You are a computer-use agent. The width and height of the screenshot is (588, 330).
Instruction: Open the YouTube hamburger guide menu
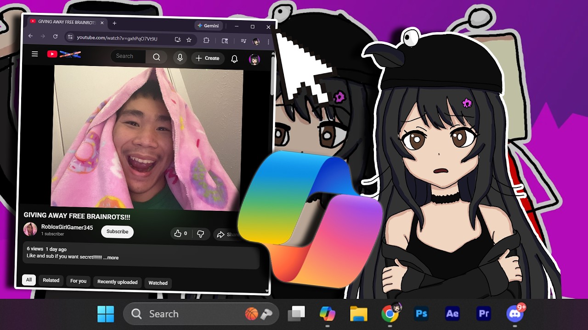[34, 54]
